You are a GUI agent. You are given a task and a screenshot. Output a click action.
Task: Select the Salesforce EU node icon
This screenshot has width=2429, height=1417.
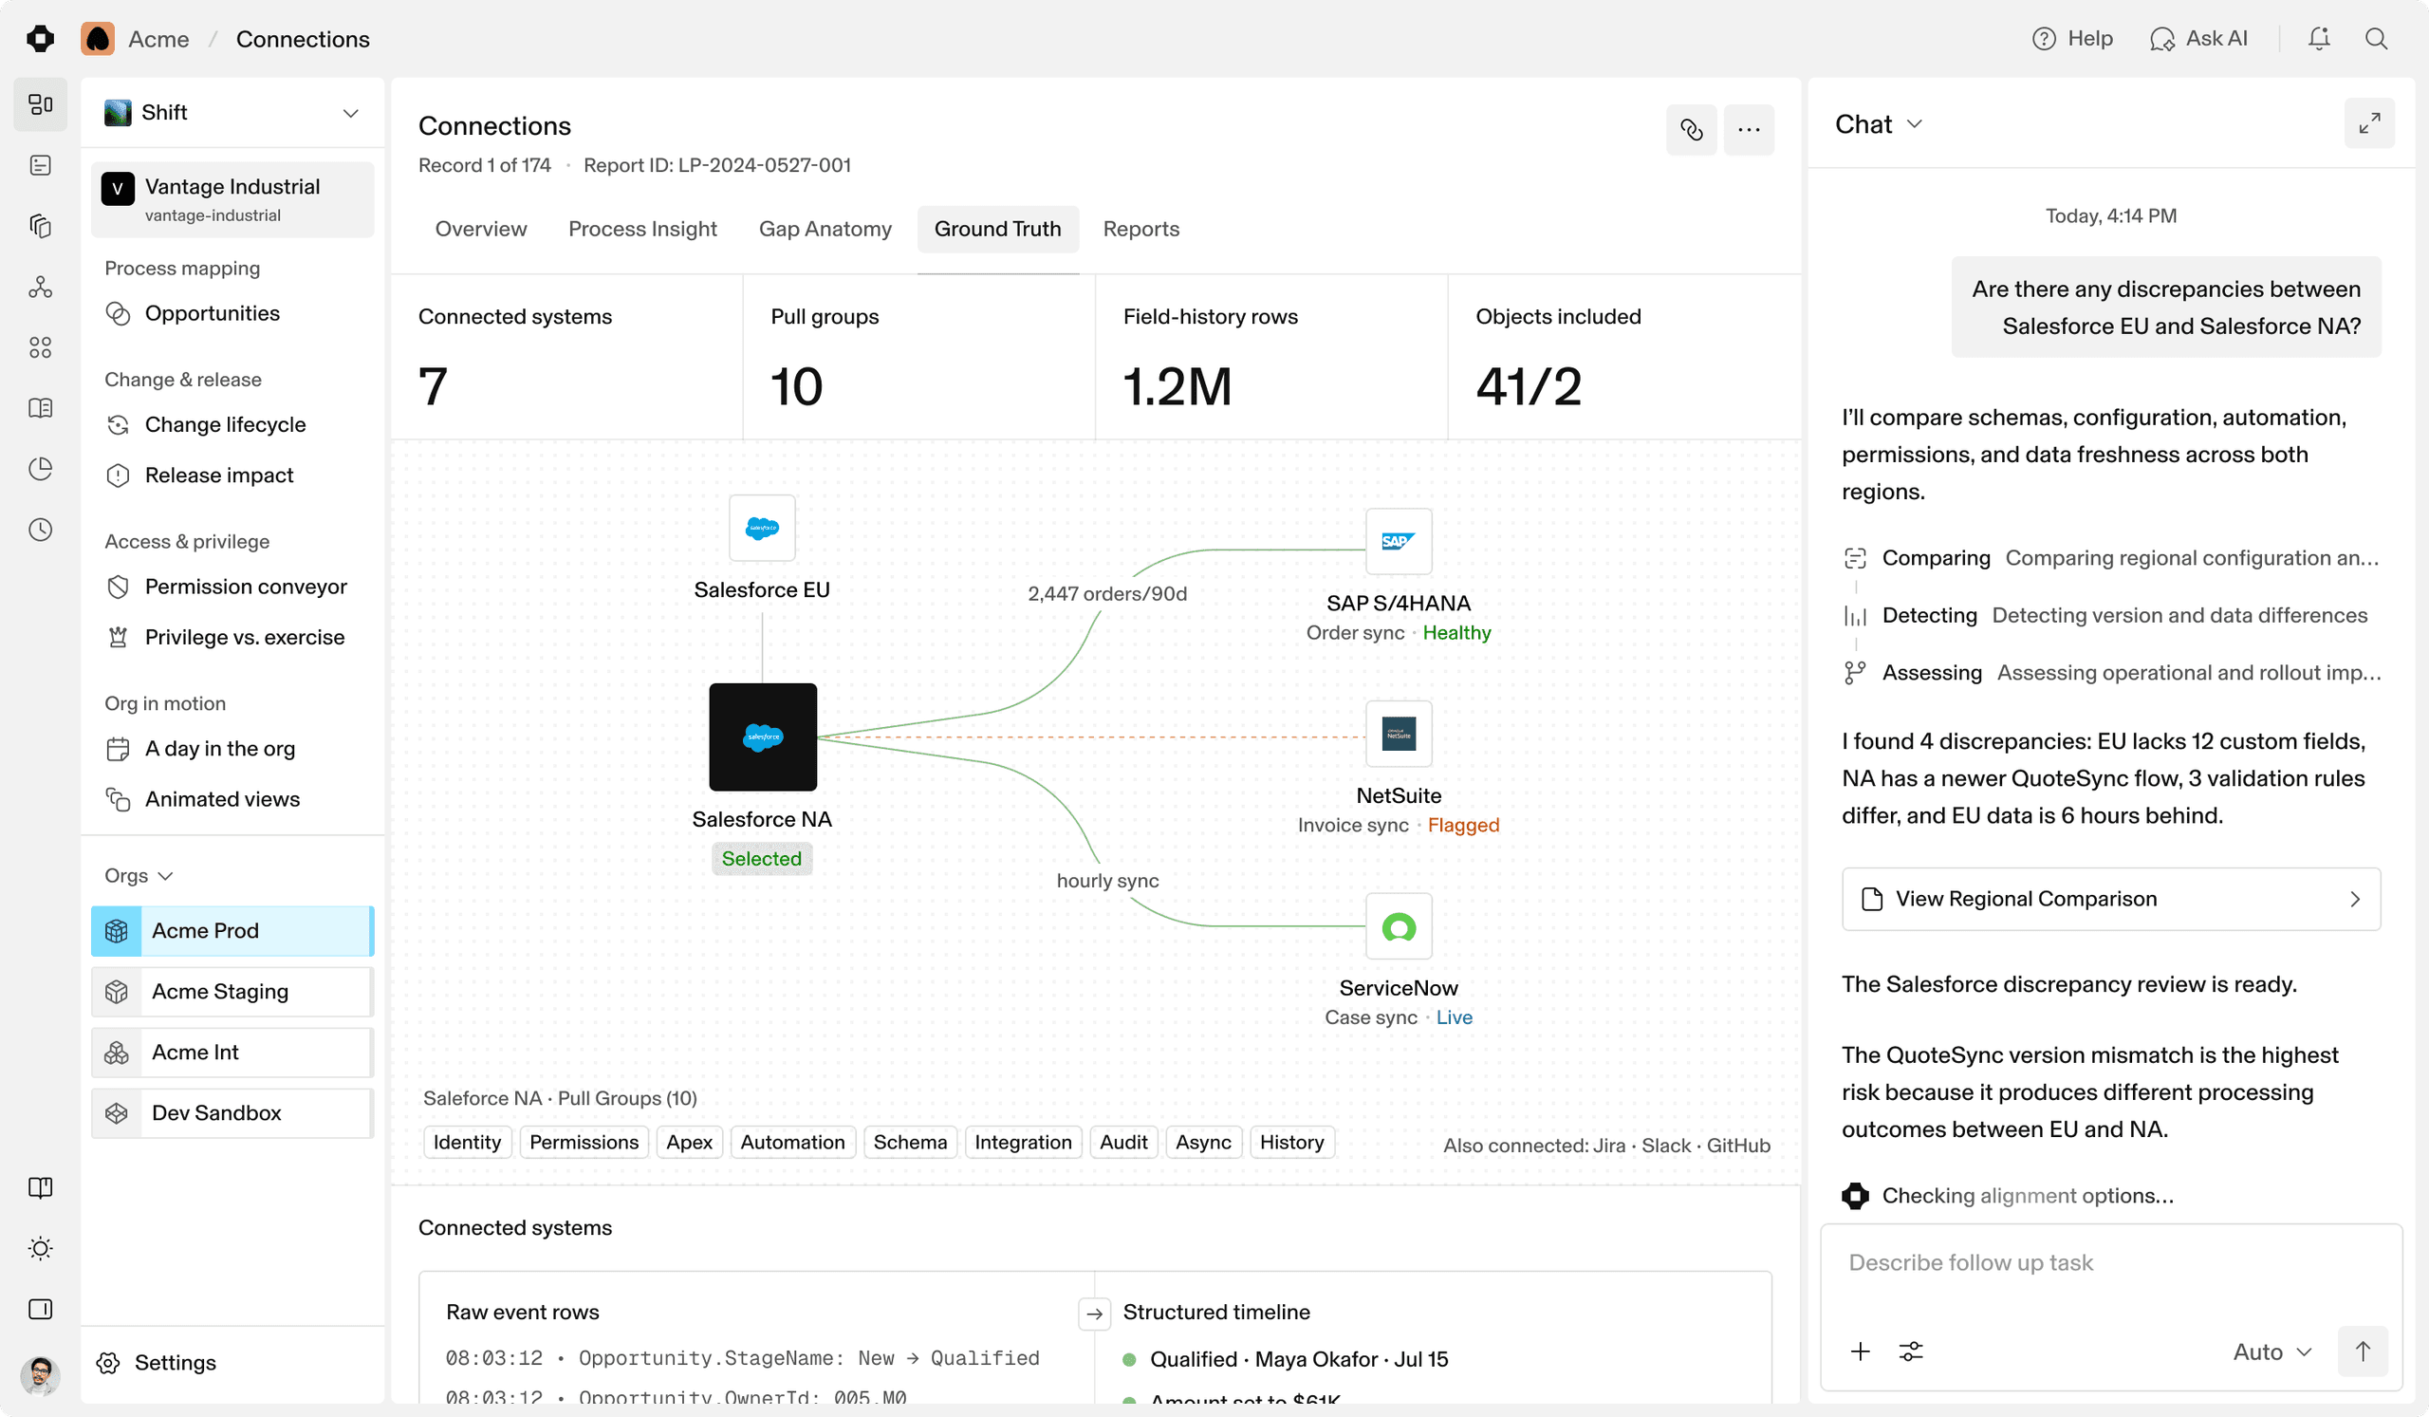[x=762, y=529]
